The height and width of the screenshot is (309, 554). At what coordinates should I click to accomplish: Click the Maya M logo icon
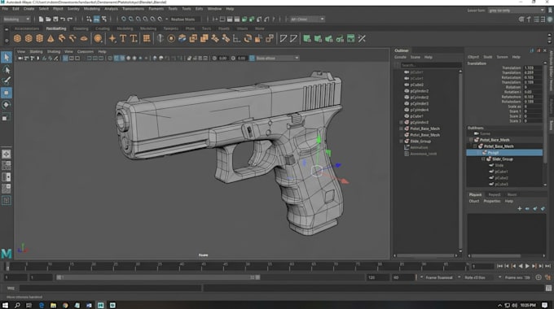pos(7,253)
